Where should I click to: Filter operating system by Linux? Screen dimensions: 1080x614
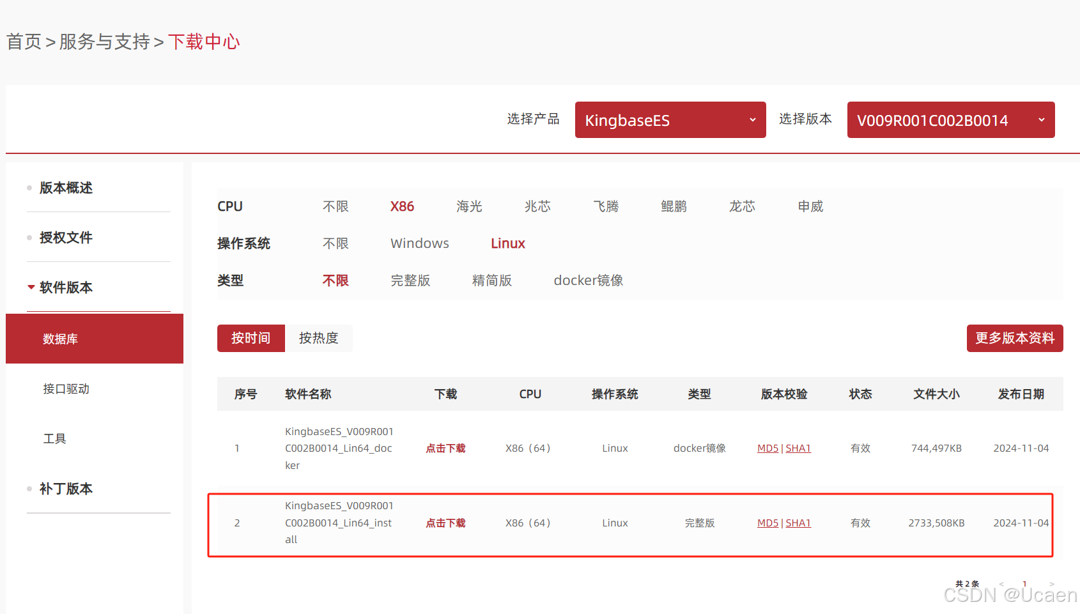(508, 243)
